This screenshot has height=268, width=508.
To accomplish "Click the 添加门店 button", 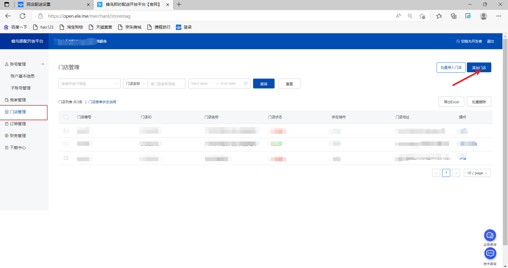I will [479, 68].
